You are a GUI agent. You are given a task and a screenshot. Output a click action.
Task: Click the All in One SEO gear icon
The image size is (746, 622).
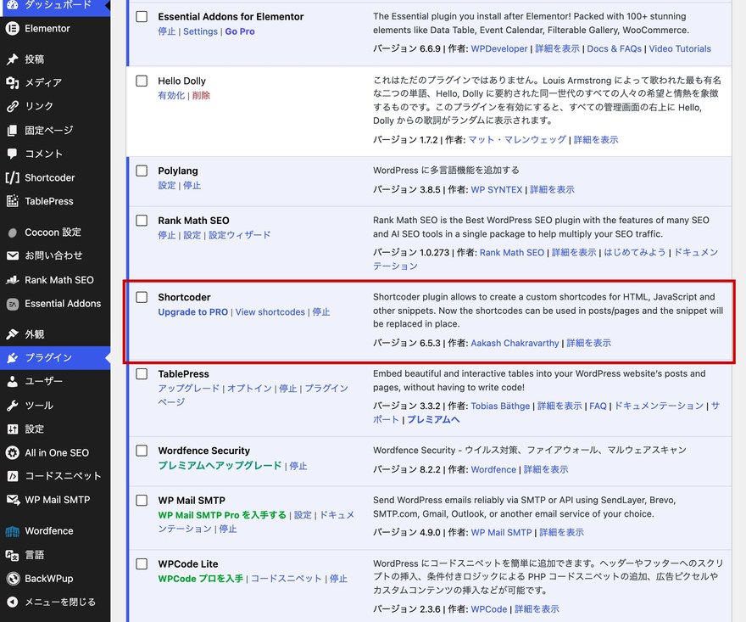click(13, 453)
